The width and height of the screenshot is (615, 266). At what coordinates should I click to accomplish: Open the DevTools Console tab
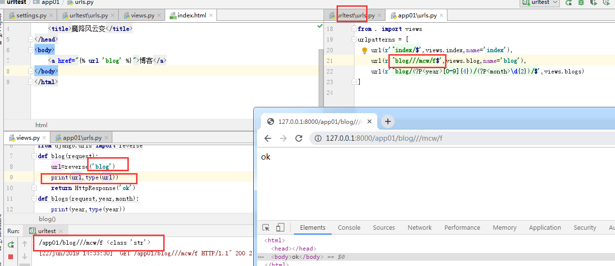click(x=349, y=228)
